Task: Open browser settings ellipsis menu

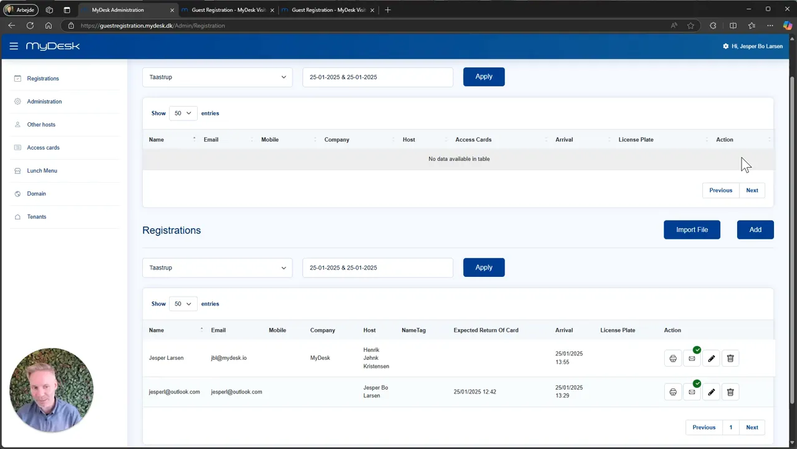Action: tap(770, 26)
